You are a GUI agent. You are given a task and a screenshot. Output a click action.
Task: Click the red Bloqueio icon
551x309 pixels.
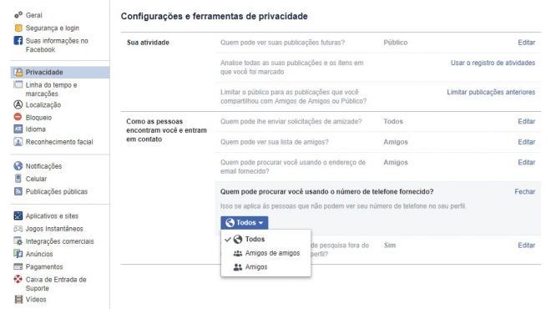(x=18, y=117)
